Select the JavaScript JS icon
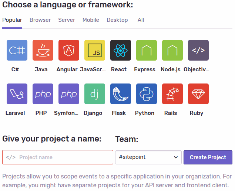Image resolution: width=235 pixels, height=191 pixels. 95,50
